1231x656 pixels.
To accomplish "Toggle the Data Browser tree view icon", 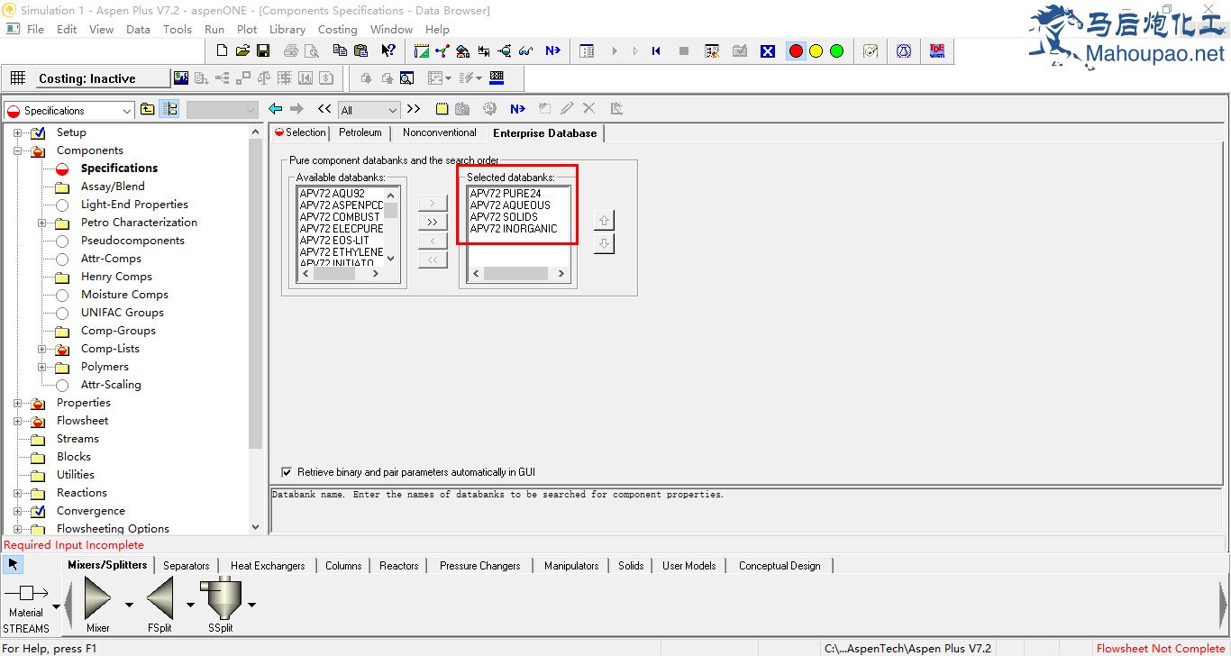I will [x=169, y=110].
